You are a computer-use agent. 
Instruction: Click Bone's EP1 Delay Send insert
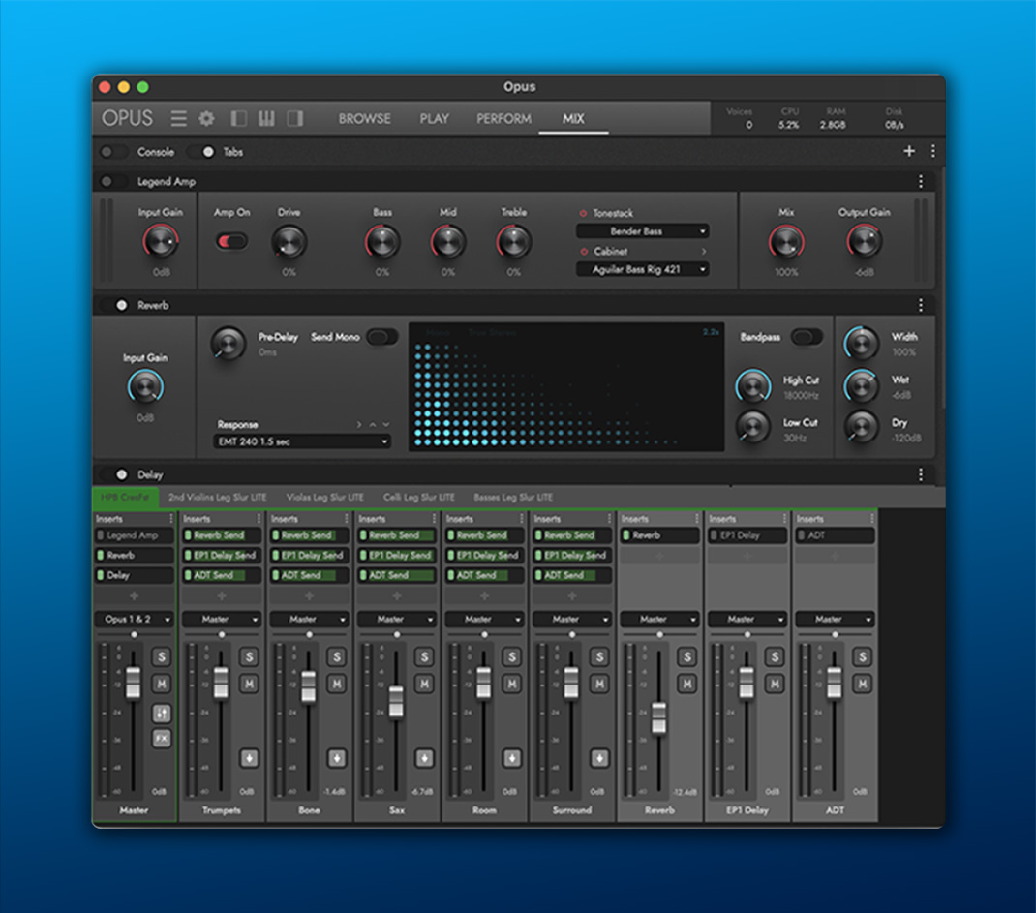[309, 555]
